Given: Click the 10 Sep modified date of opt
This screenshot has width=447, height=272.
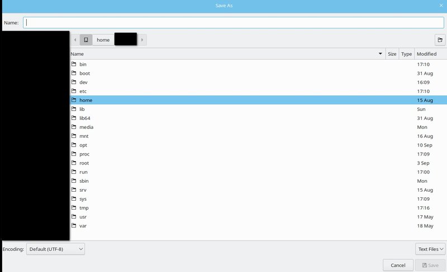Looking at the screenshot, I should click(x=425, y=145).
